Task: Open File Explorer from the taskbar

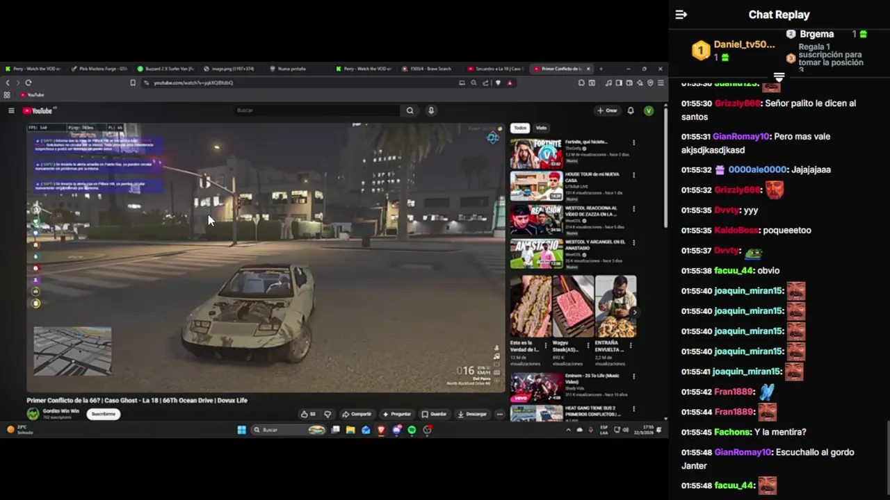Action: (350, 430)
